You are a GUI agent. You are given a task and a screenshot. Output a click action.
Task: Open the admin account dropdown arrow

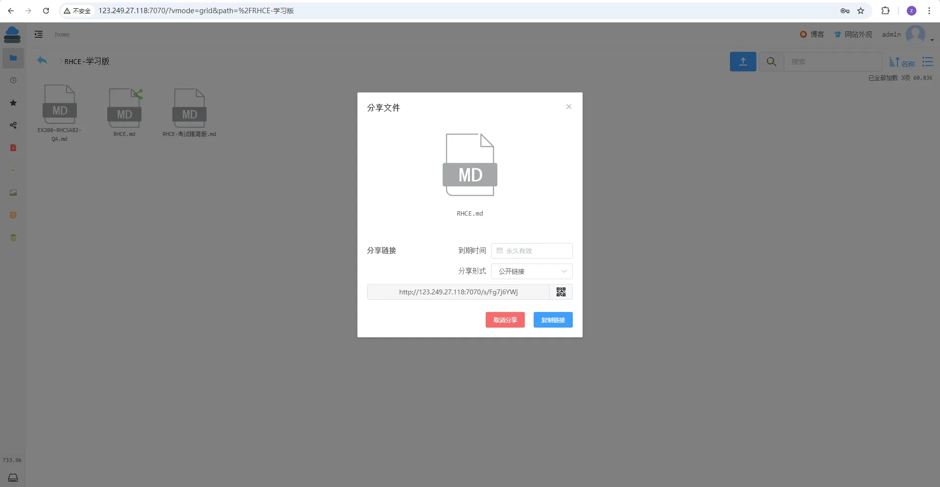tap(932, 40)
